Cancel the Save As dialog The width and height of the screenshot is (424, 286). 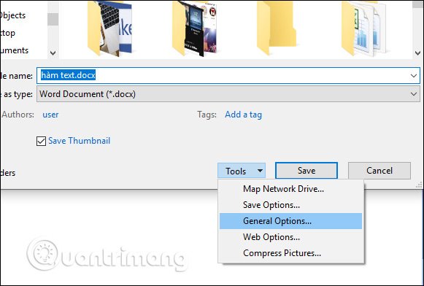(379, 171)
